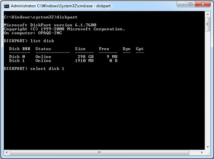Click the vertical scrollbar down arrow
This screenshot has width=214, height=159.
208,147
